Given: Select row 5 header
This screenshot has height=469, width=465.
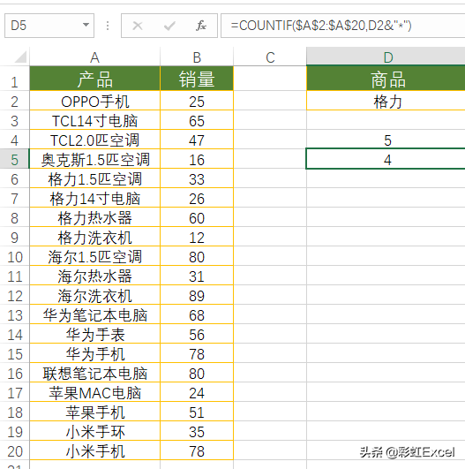Looking at the screenshot, I should point(14,159).
